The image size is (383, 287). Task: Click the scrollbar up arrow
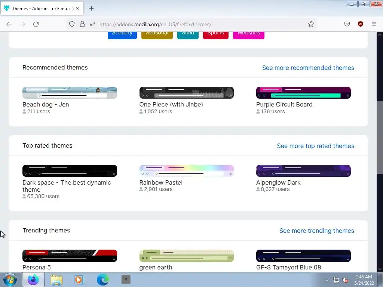(x=380, y=34)
